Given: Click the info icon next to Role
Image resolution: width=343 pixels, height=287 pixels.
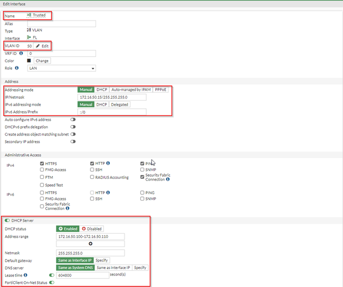Looking at the screenshot, I should click(x=17, y=68).
